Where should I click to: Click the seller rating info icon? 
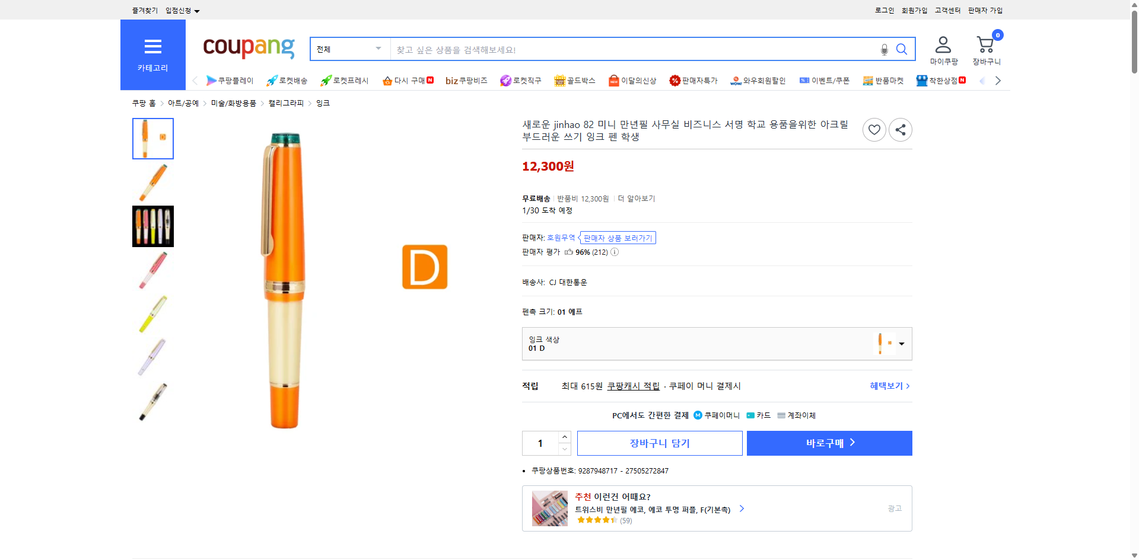pos(615,252)
